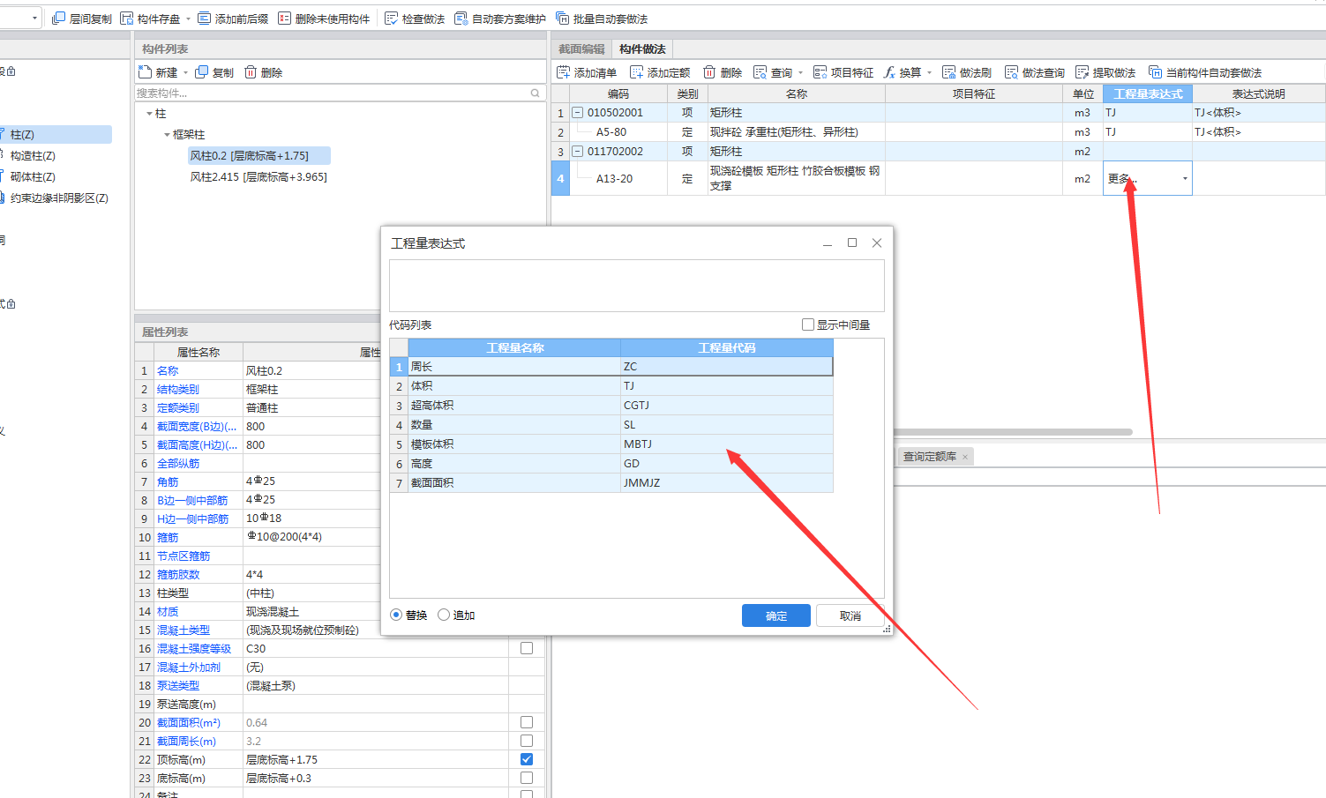Check the 显示中间量 checkbox
Screen dimensions: 1326x798
click(x=808, y=324)
